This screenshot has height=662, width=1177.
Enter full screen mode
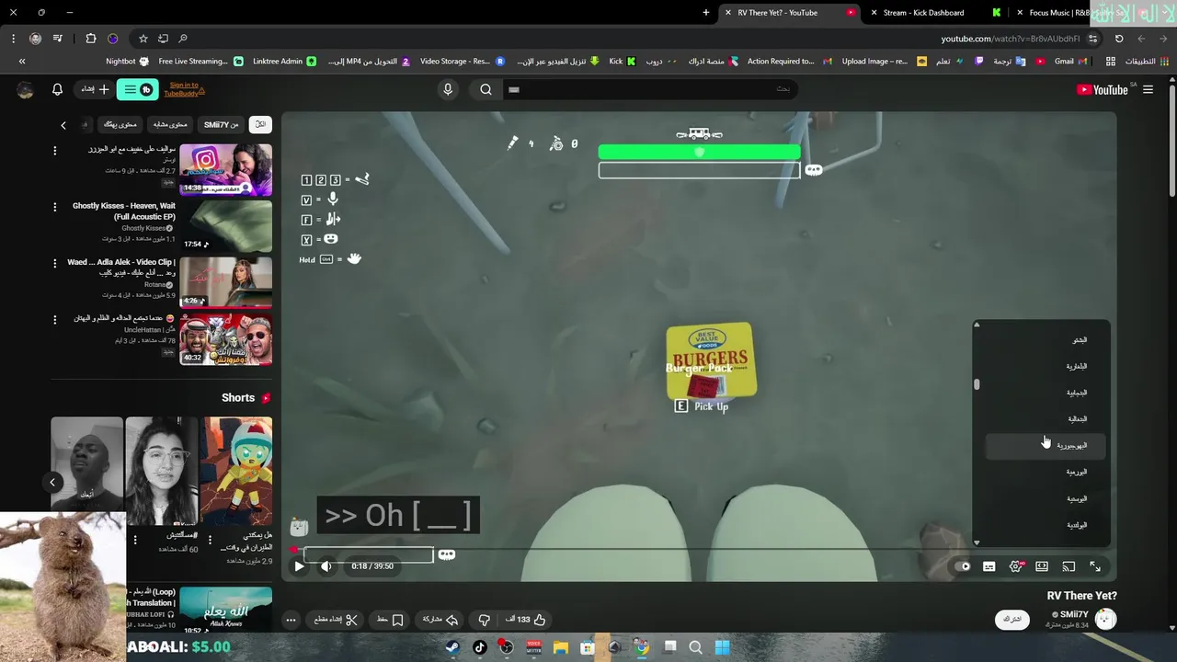tap(1095, 566)
